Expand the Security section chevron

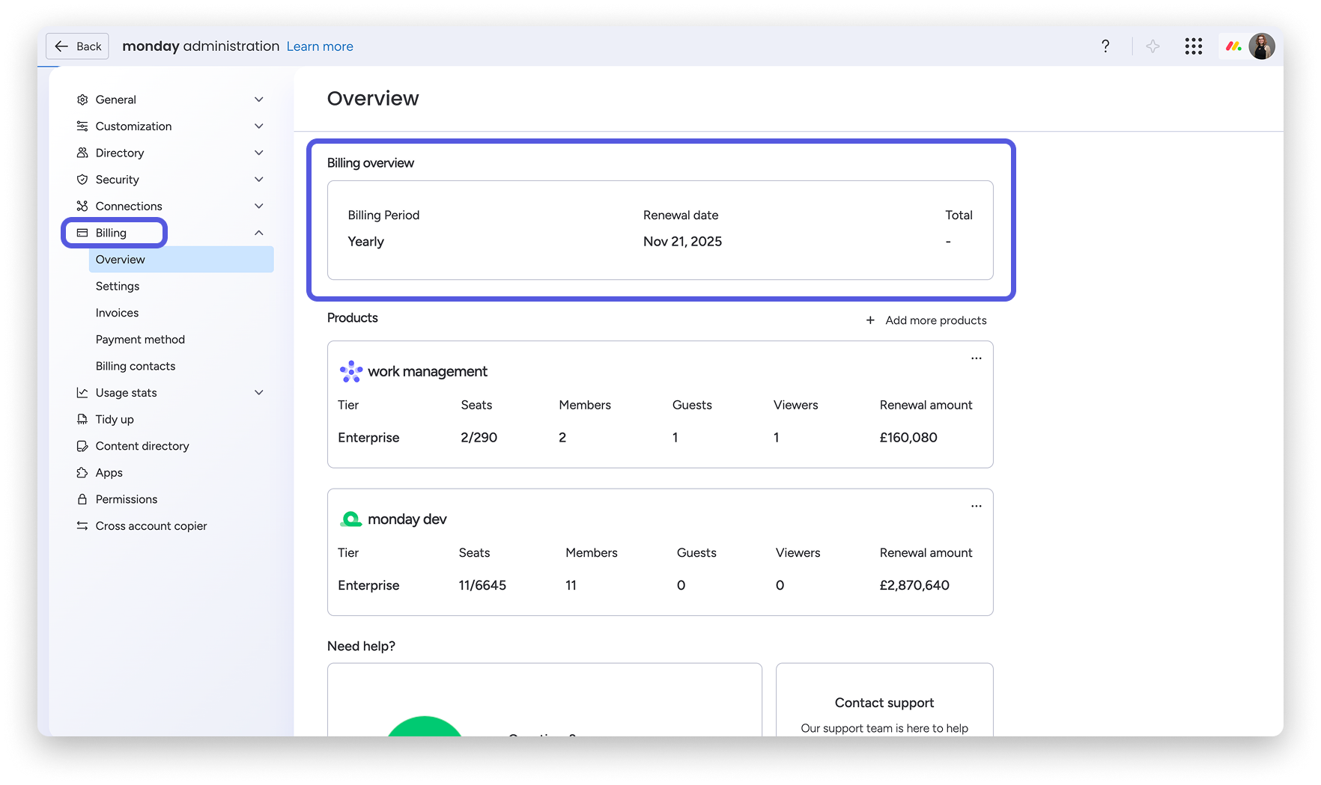259,180
